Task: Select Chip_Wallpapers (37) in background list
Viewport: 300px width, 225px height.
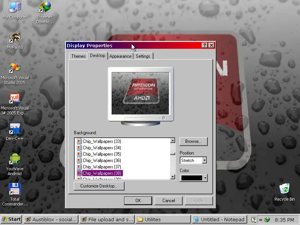Action: point(102,166)
